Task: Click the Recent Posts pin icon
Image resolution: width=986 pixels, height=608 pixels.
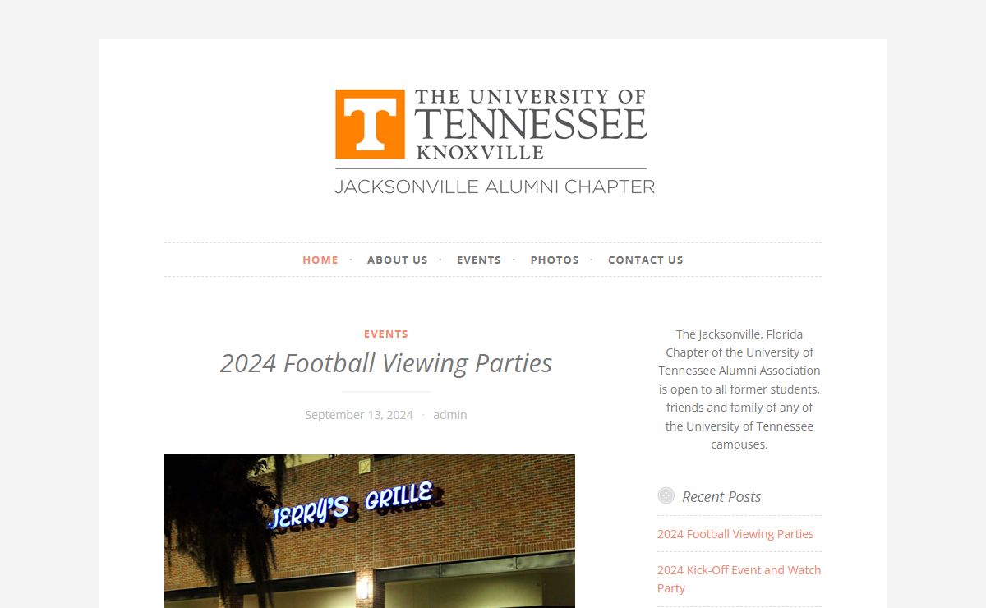Action: (666, 495)
